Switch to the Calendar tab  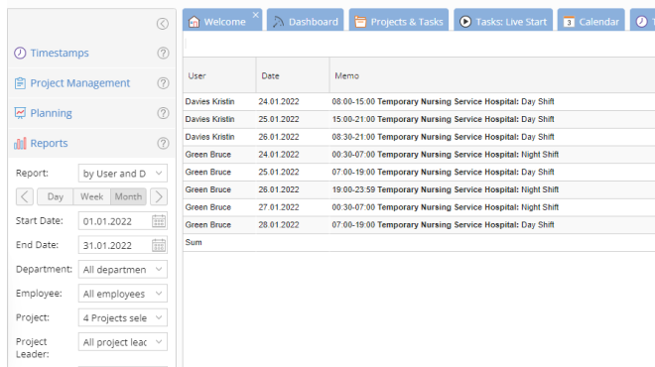click(x=591, y=20)
